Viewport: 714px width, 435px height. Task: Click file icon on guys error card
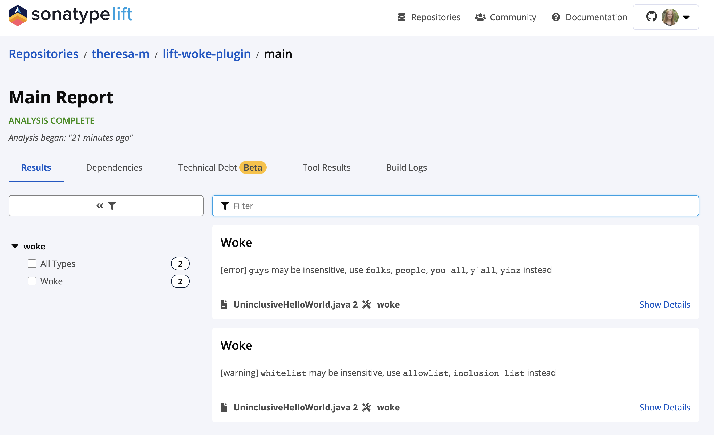[224, 304]
